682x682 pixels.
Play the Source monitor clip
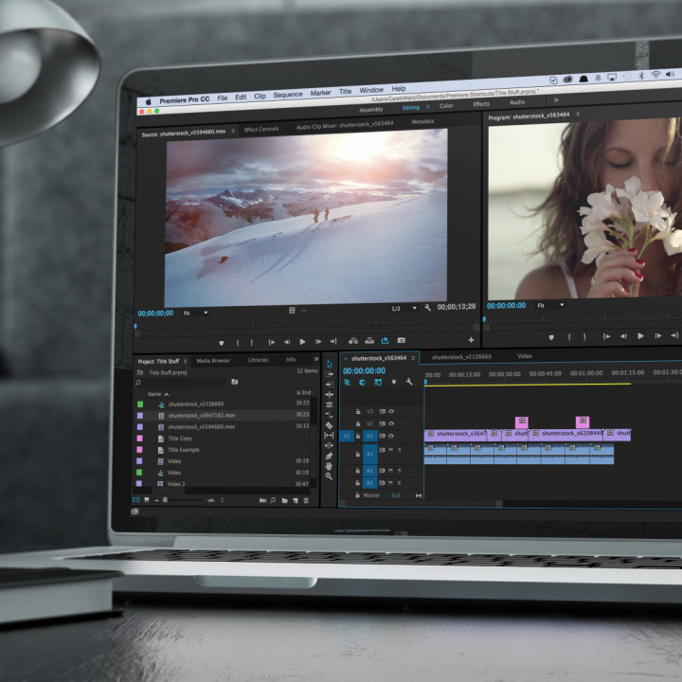pos(302,342)
